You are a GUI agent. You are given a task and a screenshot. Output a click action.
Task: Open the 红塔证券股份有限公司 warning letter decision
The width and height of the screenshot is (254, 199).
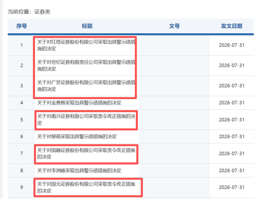click(x=86, y=45)
